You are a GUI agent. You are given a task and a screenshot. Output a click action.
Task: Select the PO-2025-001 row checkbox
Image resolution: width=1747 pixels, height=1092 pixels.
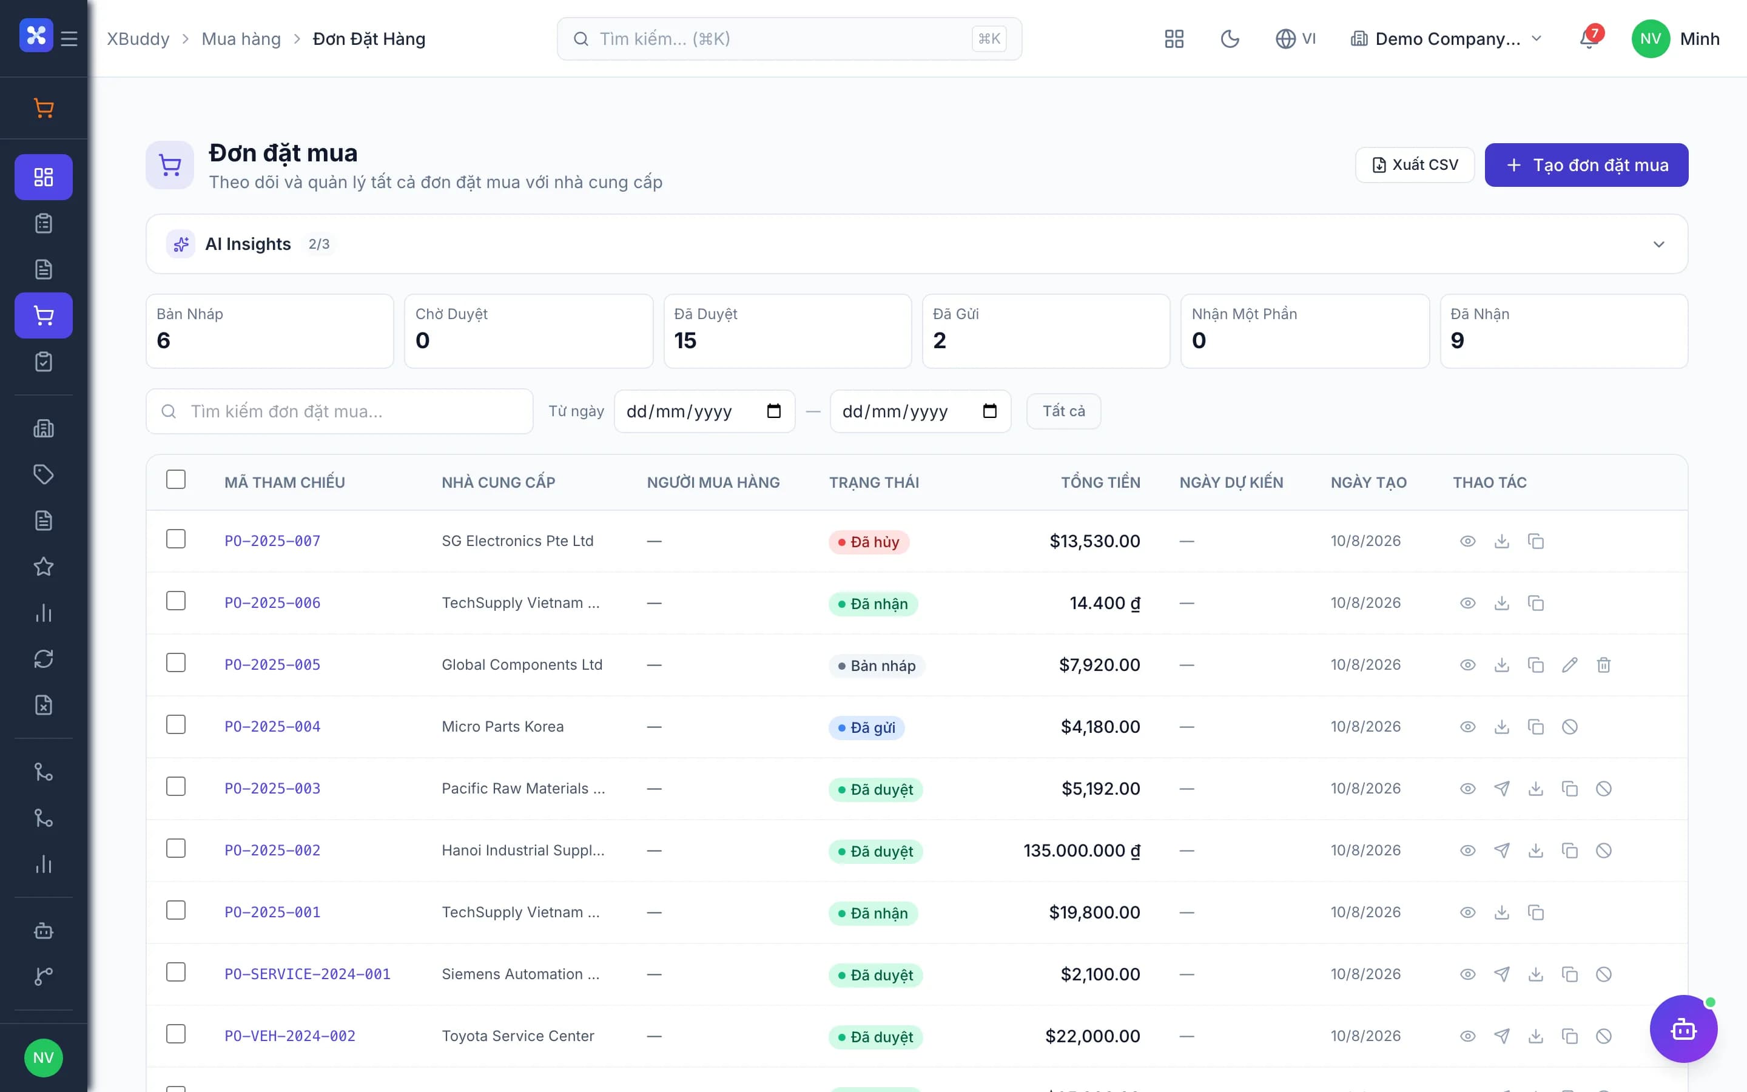tap(175, 910)
